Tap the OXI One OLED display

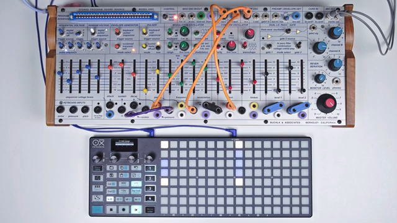124,145
